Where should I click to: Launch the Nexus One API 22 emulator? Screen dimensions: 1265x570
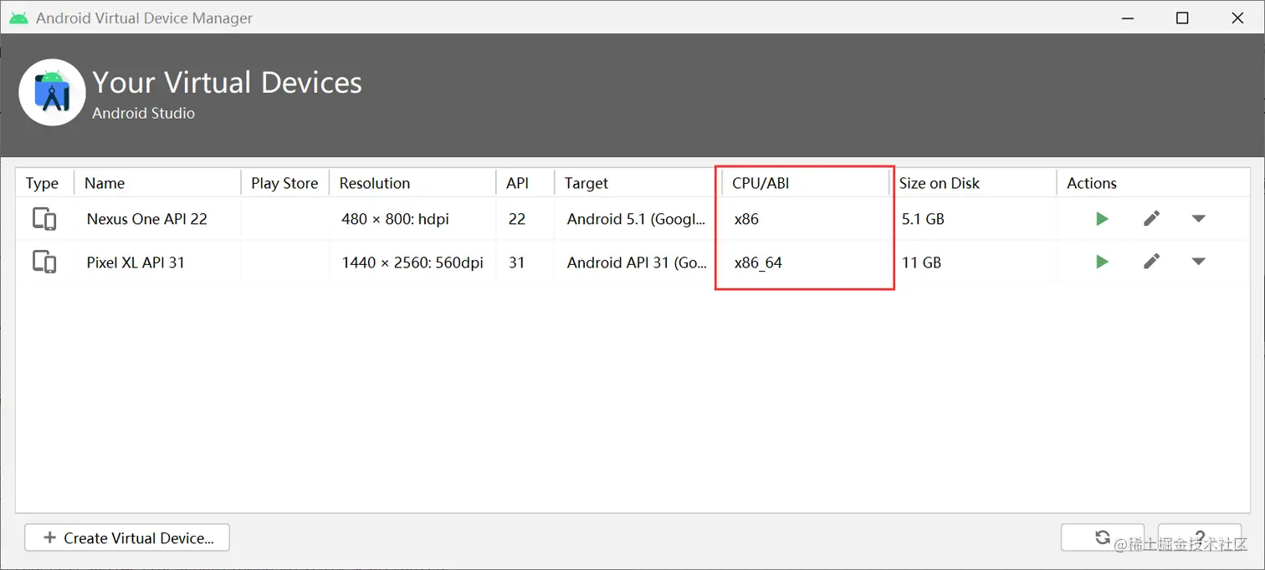click(1102, 219)
